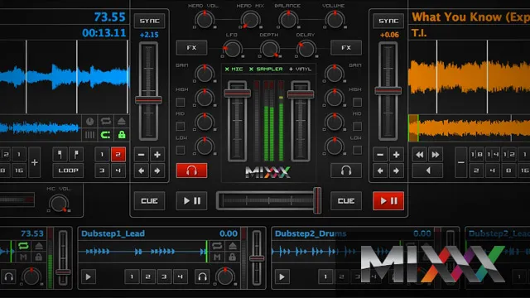Disable green repeat on the 73.53 sampler

(x=23, y=246)
